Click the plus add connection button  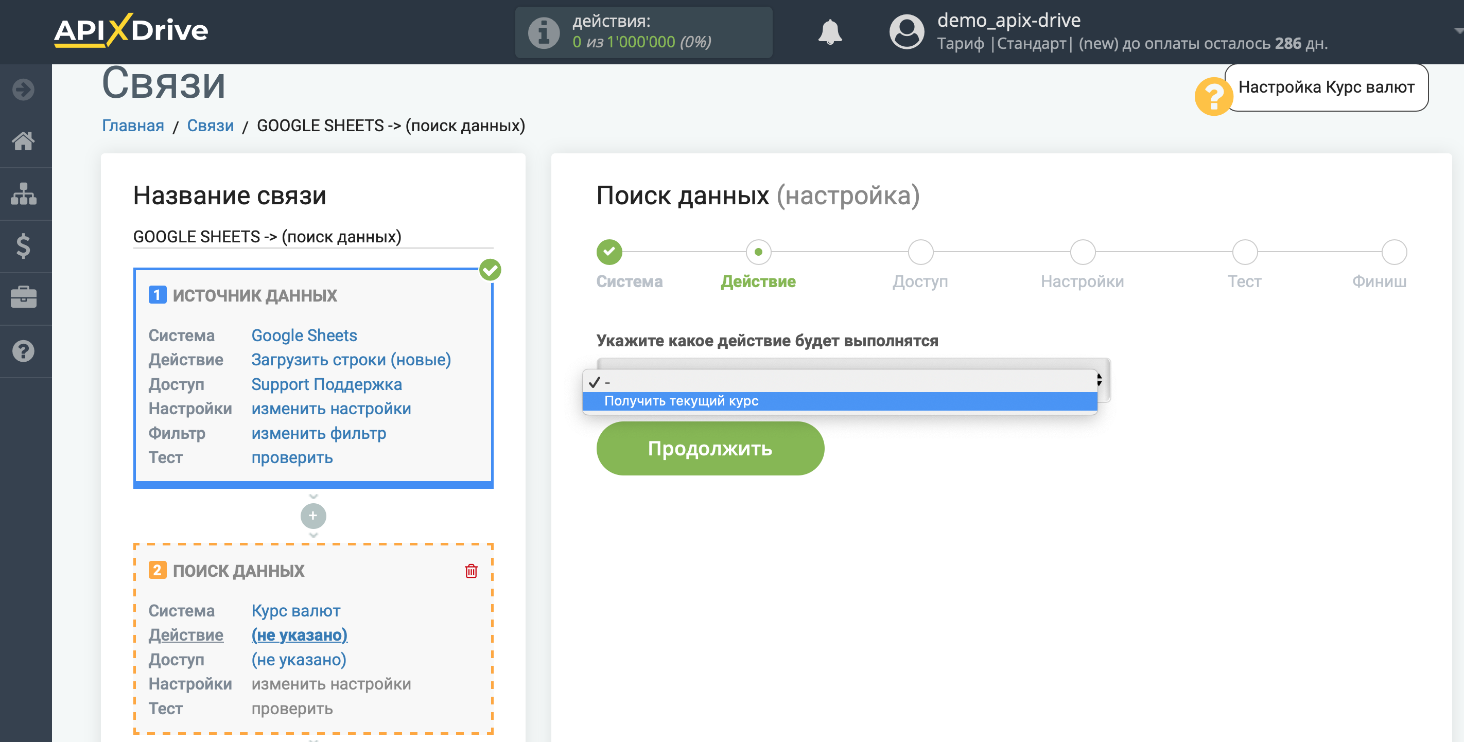313,516
